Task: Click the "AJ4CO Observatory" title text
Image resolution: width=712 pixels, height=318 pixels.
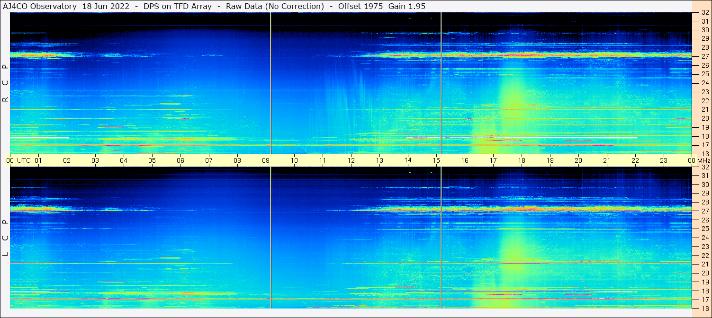Action: pos(40,6)
